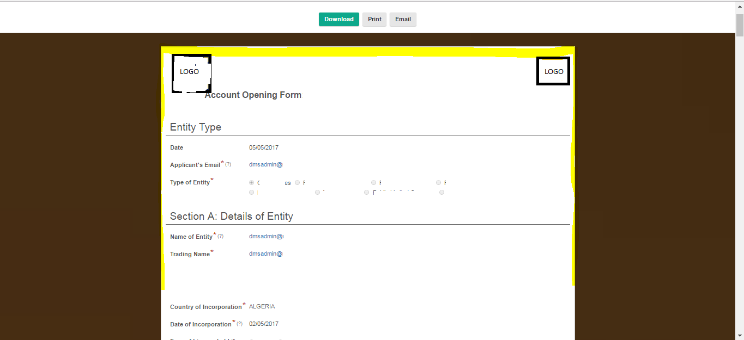Click the Country of Incorporation label
This screenshot has height=340, width=744.
coord(205,307)
